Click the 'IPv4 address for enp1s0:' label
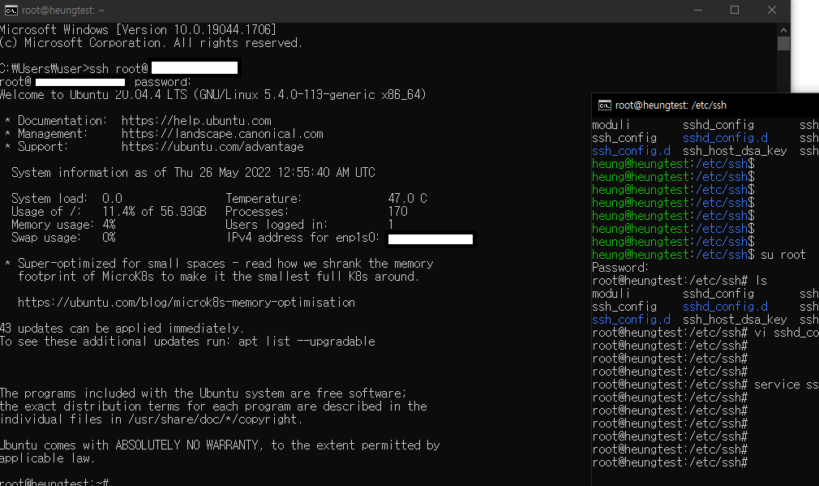 (302, 238)
